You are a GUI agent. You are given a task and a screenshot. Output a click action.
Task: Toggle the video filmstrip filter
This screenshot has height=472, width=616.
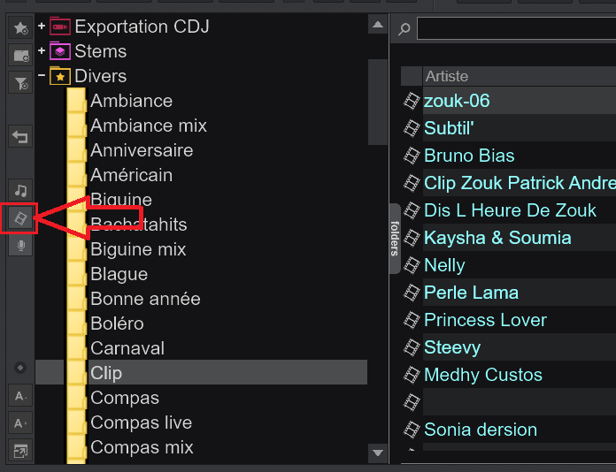(x=20, y=218)
